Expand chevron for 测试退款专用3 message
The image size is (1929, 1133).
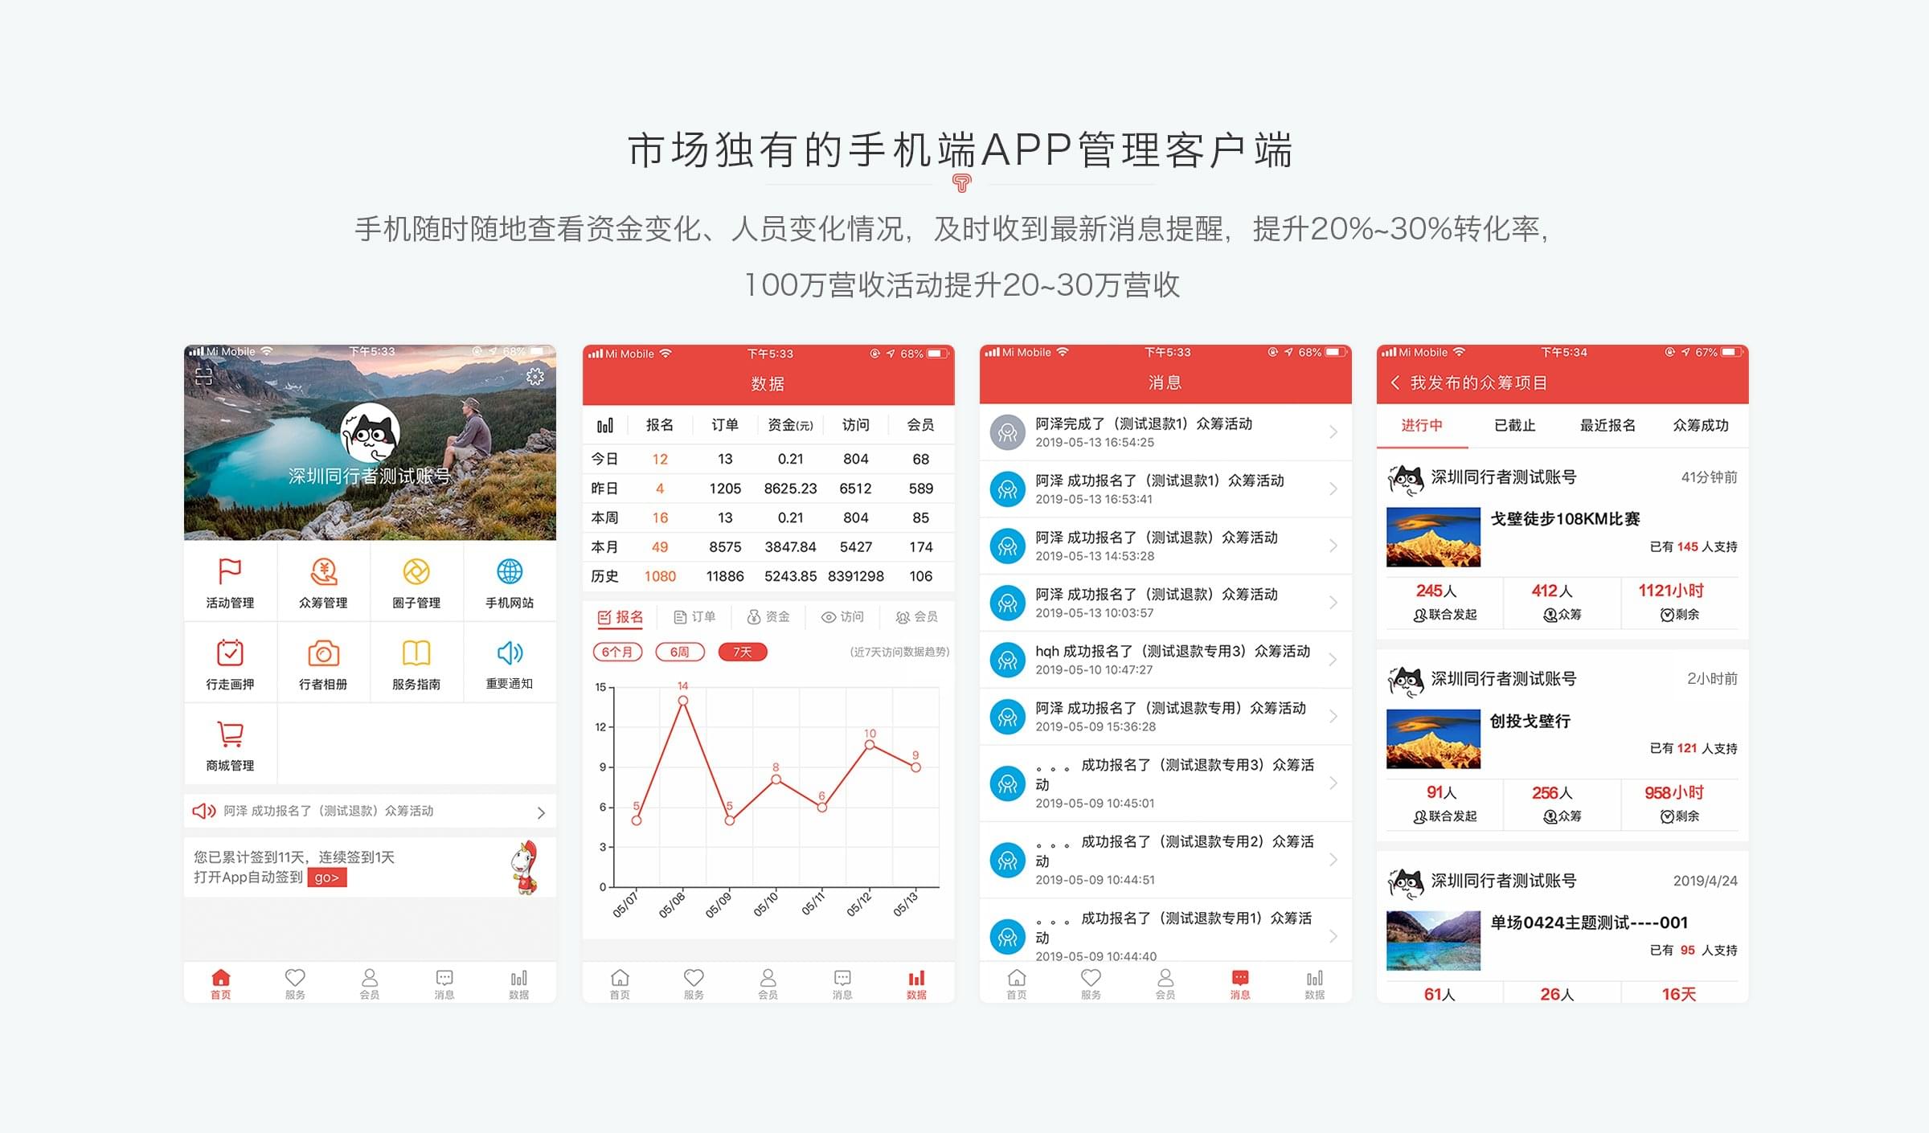pos(1333,783)
